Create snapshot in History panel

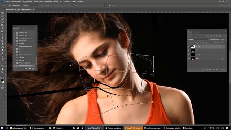click(30, 69)
